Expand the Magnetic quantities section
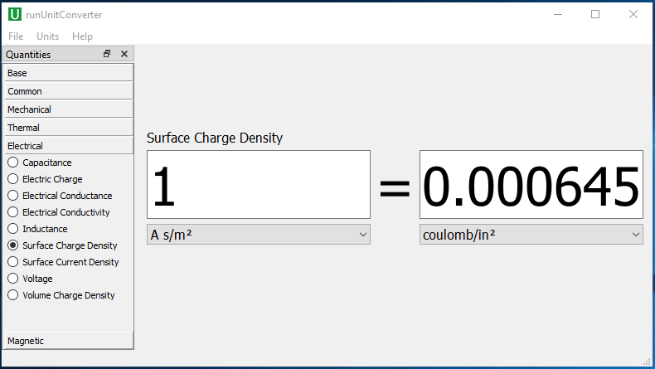Image resolution: width=655 pixels, height=369 pixels. click(68, 341)
